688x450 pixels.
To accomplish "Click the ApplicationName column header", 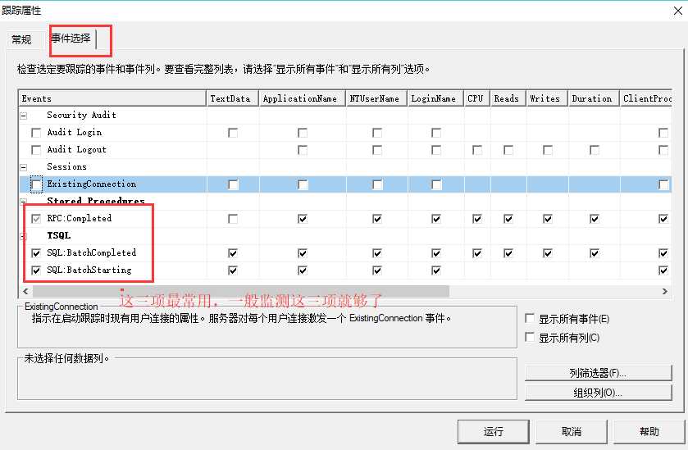I will (303, 98).
